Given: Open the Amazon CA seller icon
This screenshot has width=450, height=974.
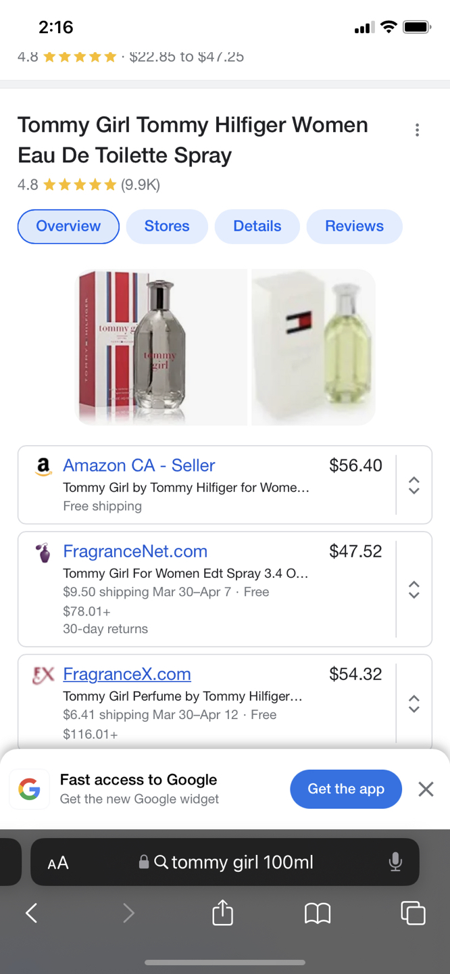Looking at the screenshot, I should point(43,467).
